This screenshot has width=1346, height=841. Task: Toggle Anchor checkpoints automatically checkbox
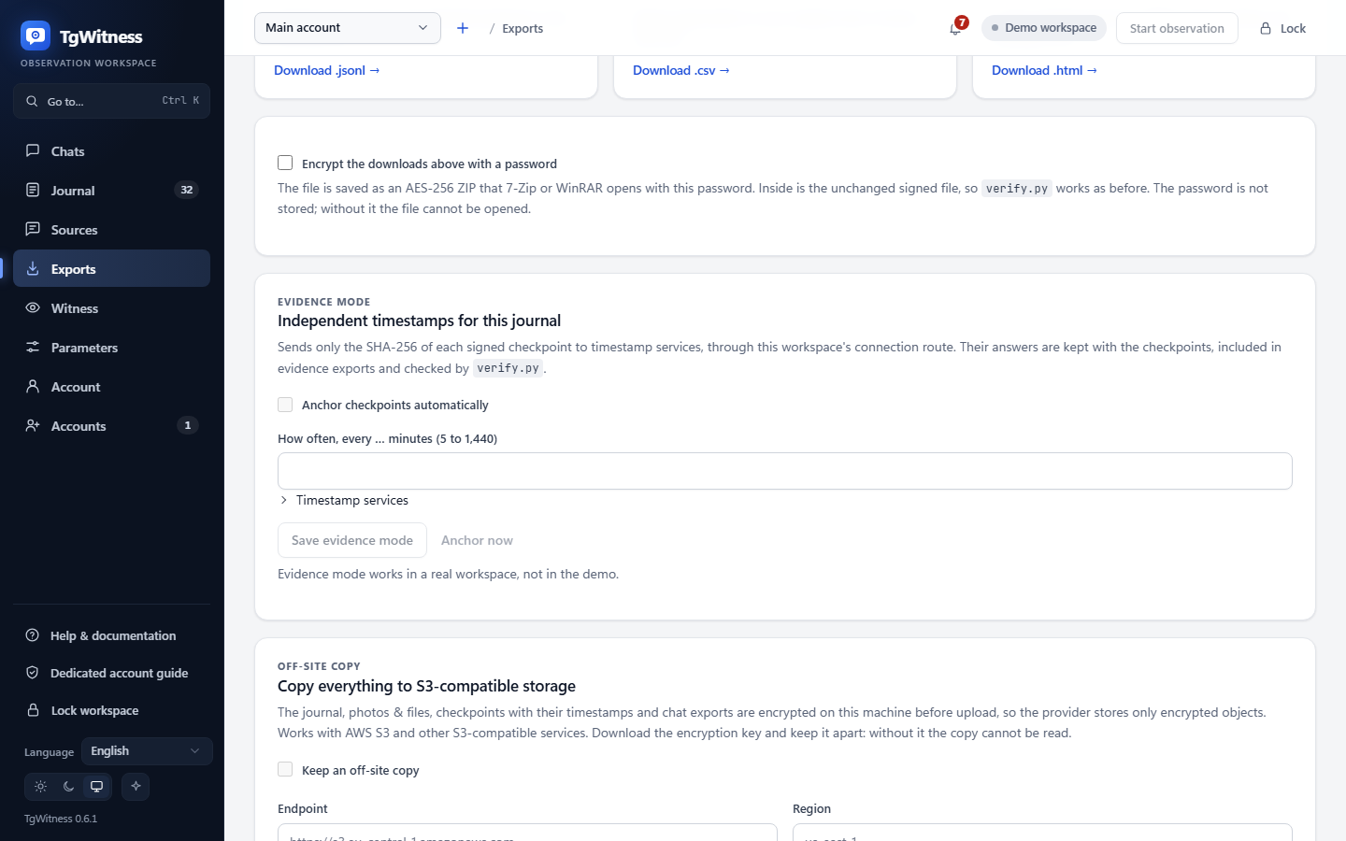click(285, 405)
